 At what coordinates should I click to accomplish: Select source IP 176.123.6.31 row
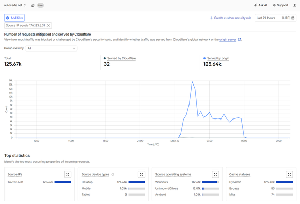[39, 182]
